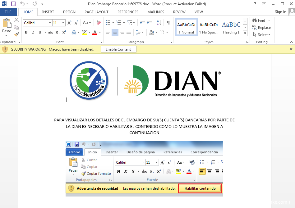Click the Cut scissors icon
The height and width of the screenshot is (208, 295).
pyautogui.click(x=16, y=20)
